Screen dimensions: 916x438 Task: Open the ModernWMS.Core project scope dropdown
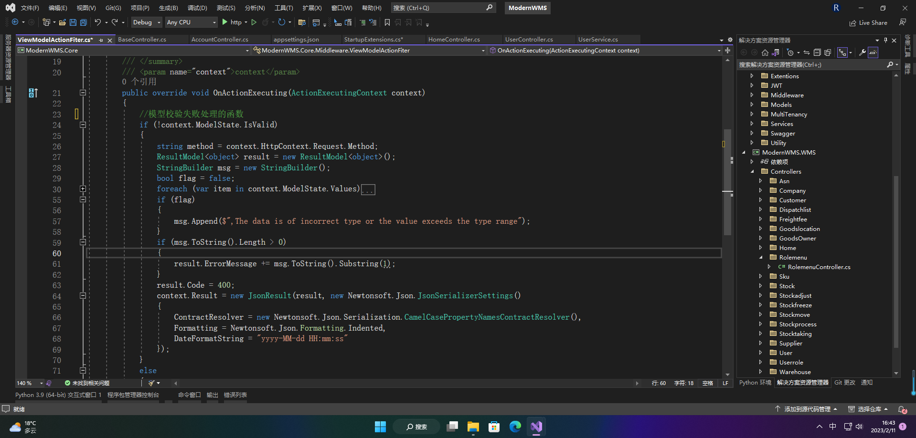click(133, 50)
